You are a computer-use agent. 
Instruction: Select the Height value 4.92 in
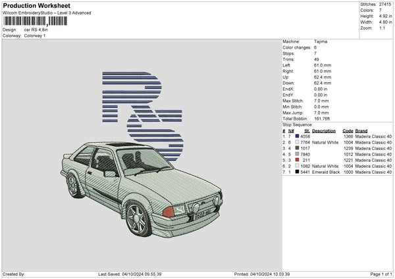click(x=385, y=16)
